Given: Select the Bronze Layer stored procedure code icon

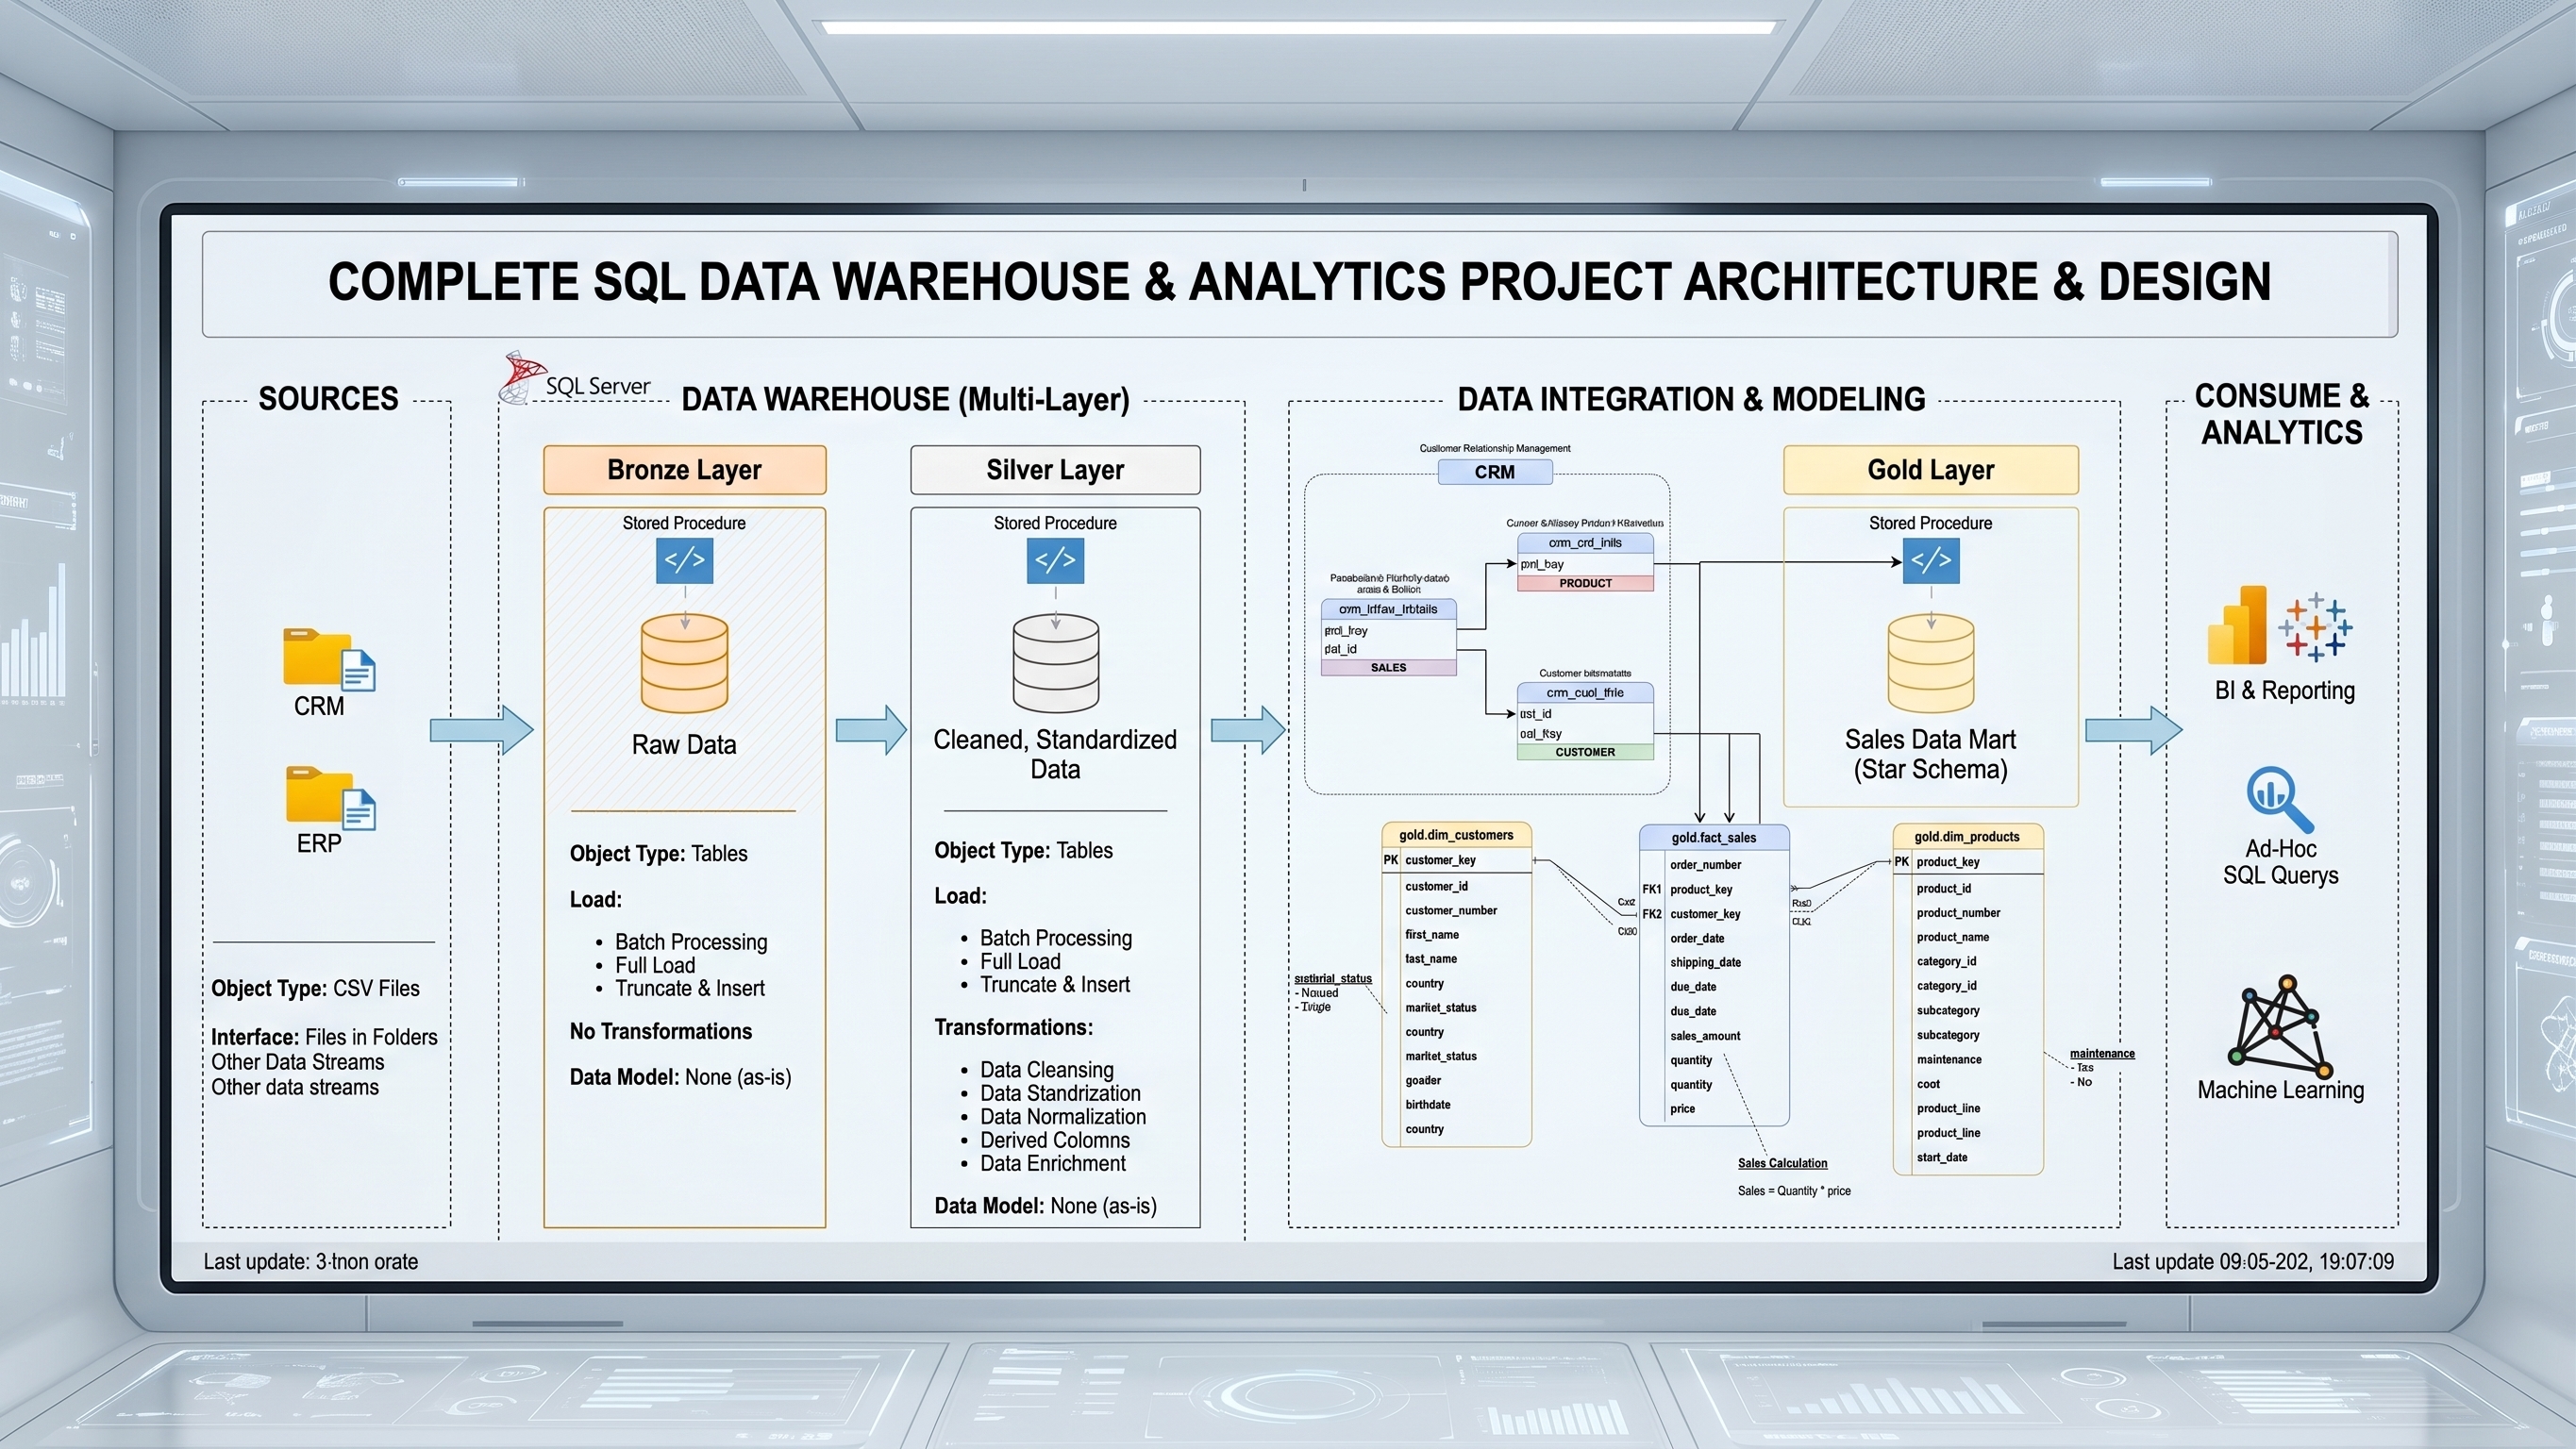Looking at the screenshot, I should coord(684,560).
